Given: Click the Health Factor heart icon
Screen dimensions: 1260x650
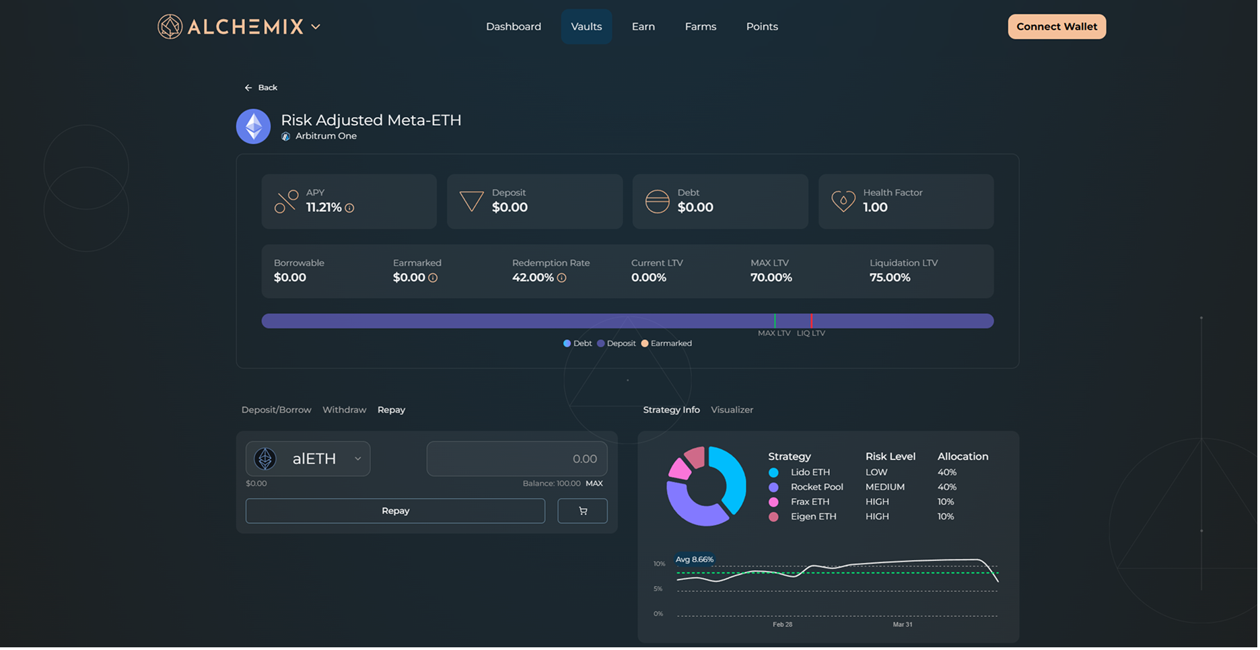Looking at the screenshot, I should (843, 201).
